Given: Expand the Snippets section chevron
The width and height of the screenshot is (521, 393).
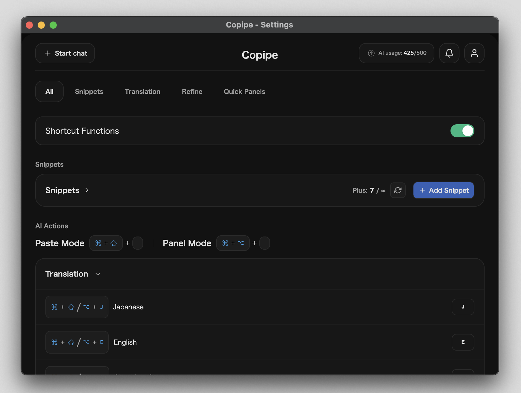Looking at the screenshot, I should pyautogui.click(x=87, y=190).
